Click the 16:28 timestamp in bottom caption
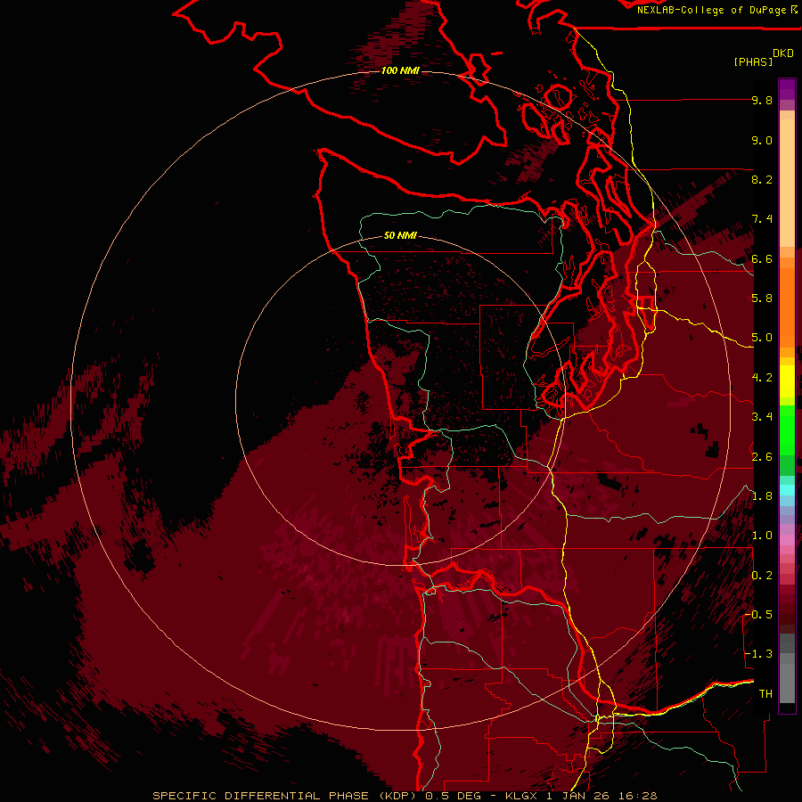802x802 pixels. pos(637,796)
